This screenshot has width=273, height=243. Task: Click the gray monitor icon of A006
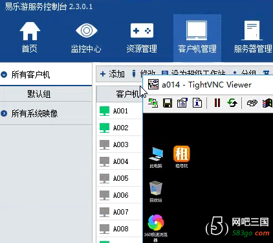coord(104,195)
